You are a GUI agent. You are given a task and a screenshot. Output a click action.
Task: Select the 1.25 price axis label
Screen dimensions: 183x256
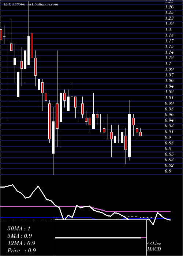(x=169, y=12)
